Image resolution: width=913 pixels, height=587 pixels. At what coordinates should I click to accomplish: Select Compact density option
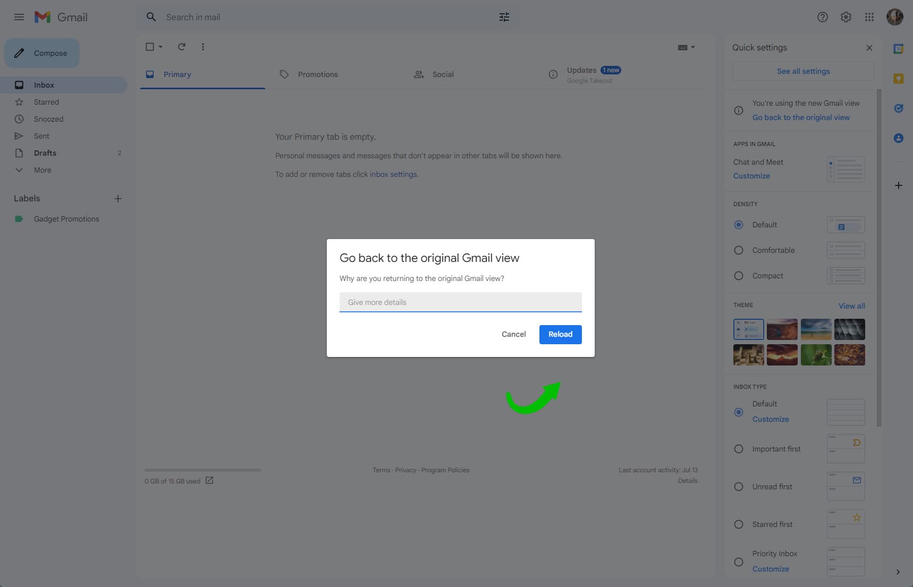[739, 276]
